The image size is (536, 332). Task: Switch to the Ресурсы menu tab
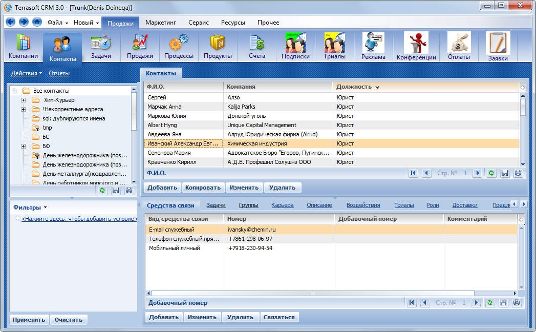point(233,23)
